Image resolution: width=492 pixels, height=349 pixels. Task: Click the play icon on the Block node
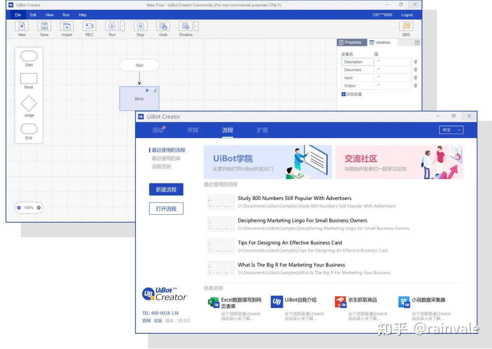pos(147,90)
